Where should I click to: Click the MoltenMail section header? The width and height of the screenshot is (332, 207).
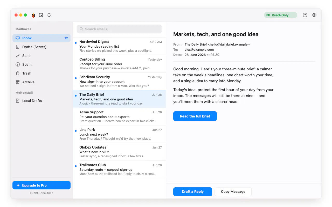click(x=24, y=93)
